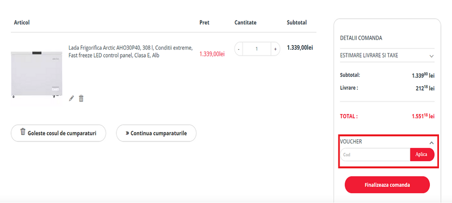Click the Pret column header
This screenshot has width=452, height=203.
click(x=204, y=23)
